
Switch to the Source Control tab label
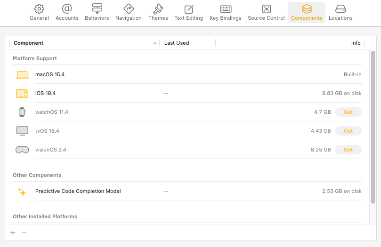point(266,18)
